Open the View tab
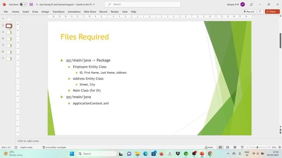 (125, 12)
